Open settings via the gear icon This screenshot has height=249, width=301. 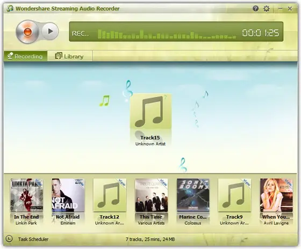[266, 9]
